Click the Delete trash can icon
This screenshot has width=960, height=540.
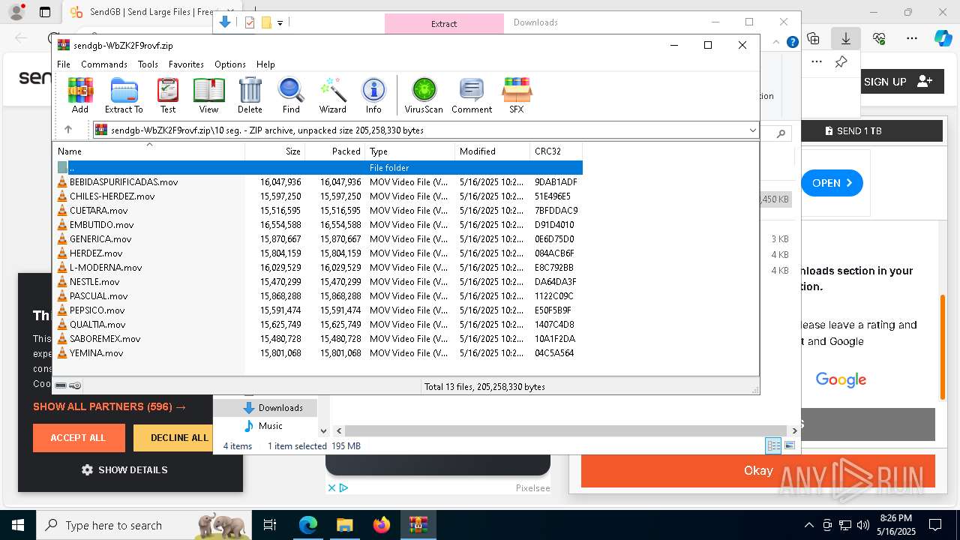[250, 95]
